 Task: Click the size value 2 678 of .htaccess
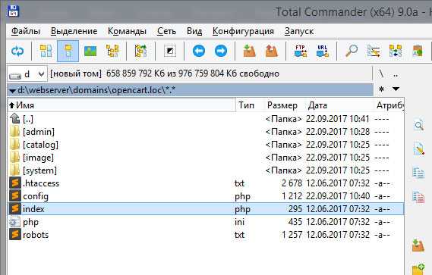292,183
